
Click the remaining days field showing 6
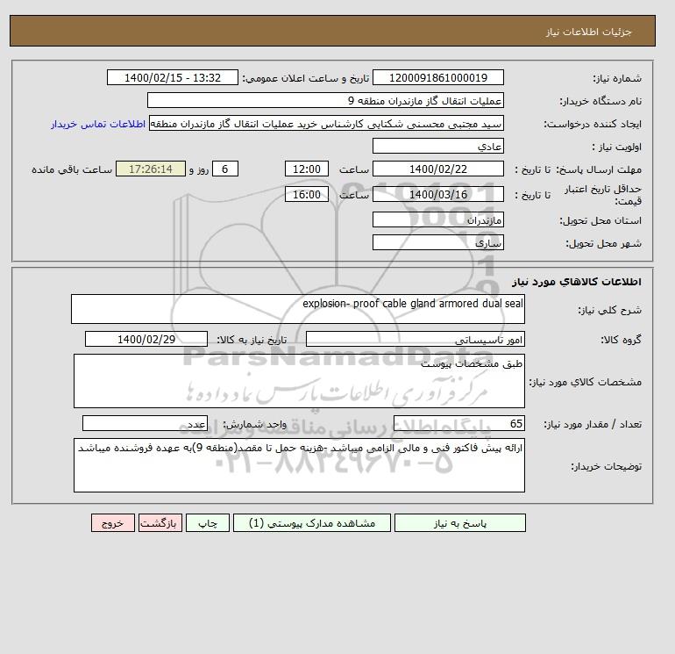(x=224, y=169)
